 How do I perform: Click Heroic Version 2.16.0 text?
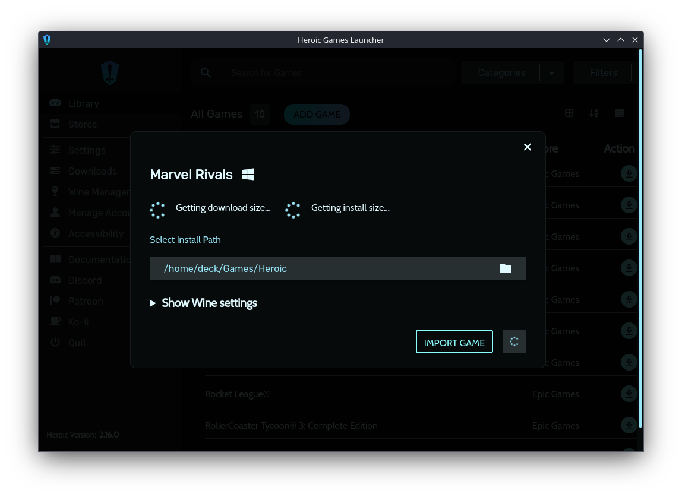[x=83, y=435]
